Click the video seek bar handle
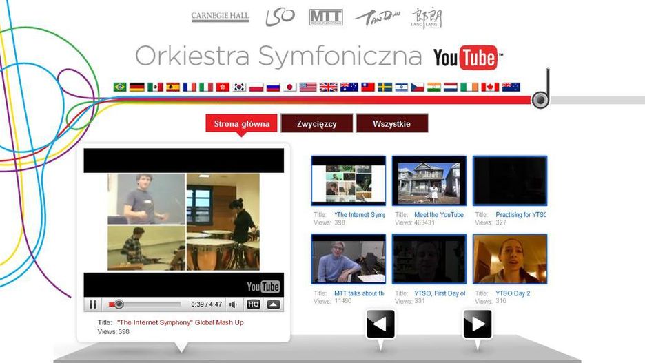This screenshot has width=645, height=363. [119, 304]
